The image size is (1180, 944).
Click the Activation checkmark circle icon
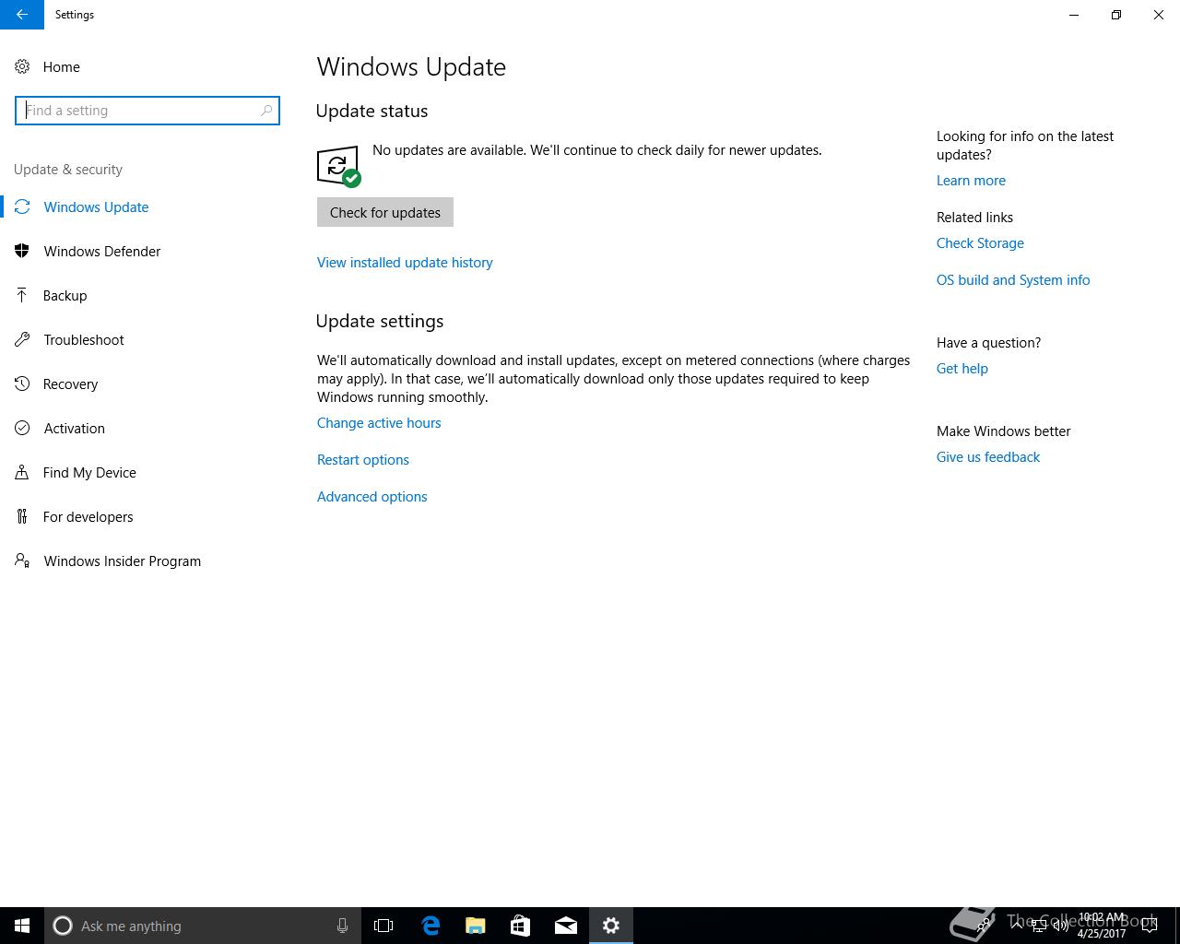click(x=22, y=428)
